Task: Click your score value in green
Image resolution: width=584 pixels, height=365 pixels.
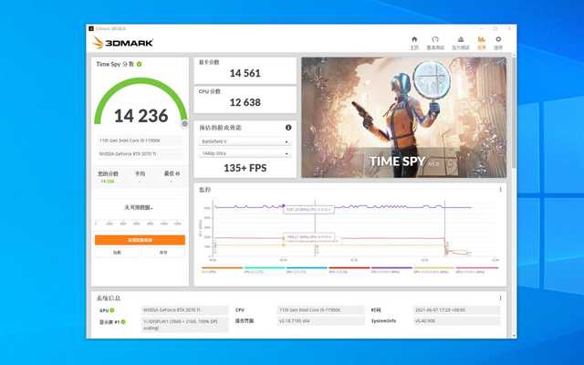Action: point(108,182)
